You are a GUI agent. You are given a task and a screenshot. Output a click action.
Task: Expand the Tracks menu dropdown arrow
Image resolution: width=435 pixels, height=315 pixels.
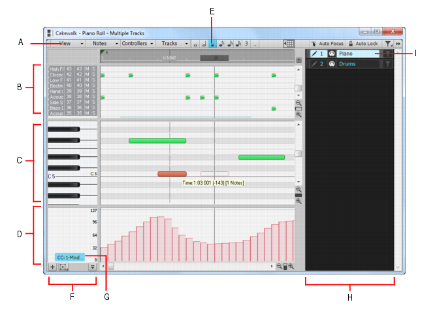(186, 44)
